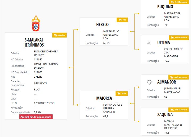Click the Avó Materna badge on XAQUINA
The width and height of the screenshot is (191, 137).
(x=179, y=110)
